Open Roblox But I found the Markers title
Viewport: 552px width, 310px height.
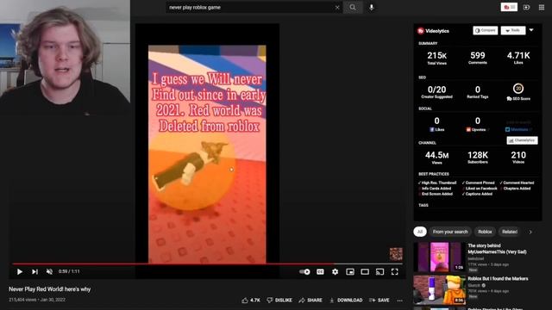click(498, 279)
